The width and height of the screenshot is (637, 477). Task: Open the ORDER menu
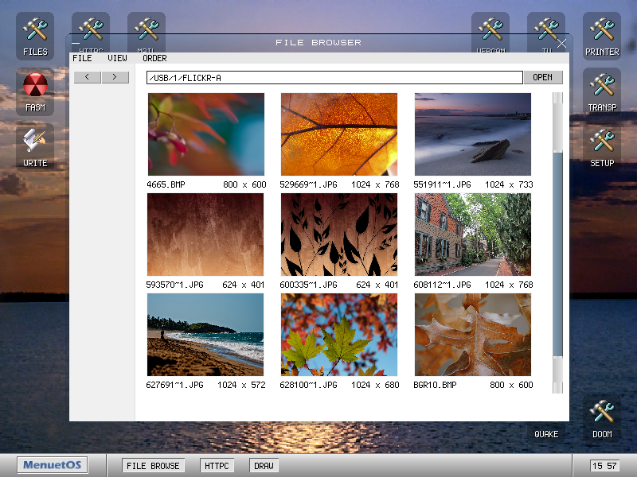point(154,58)
